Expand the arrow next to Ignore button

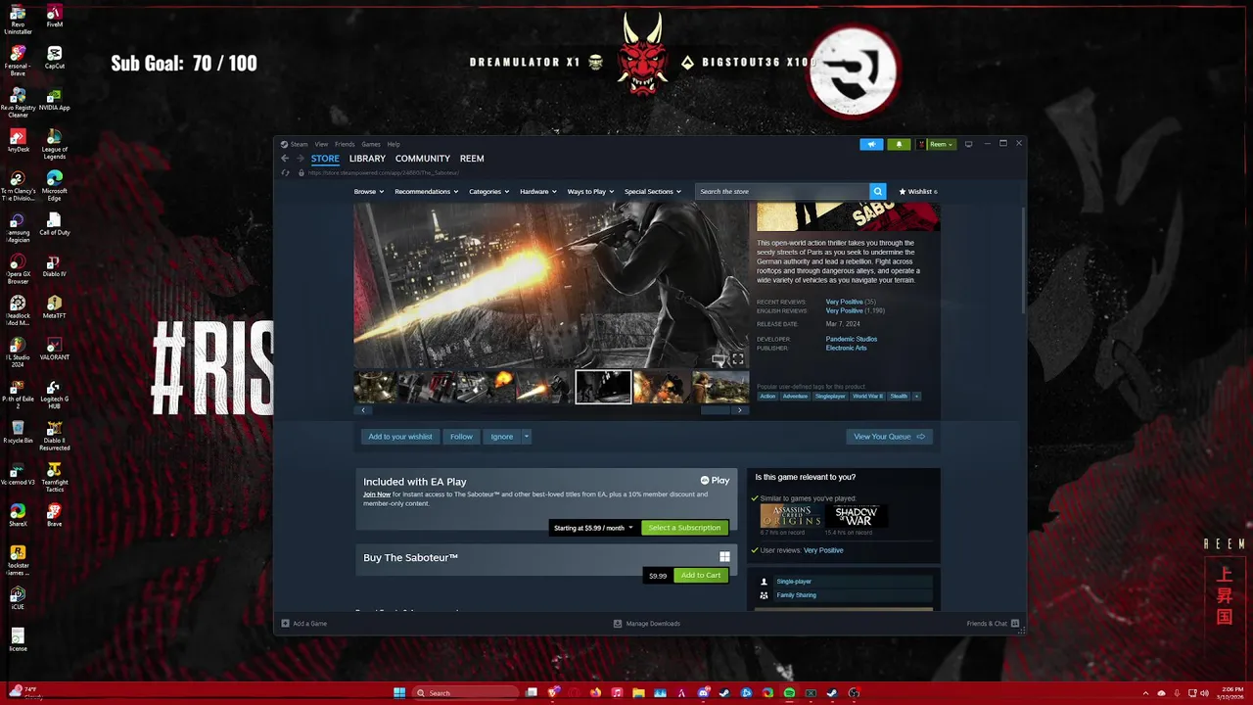(527, 437)
